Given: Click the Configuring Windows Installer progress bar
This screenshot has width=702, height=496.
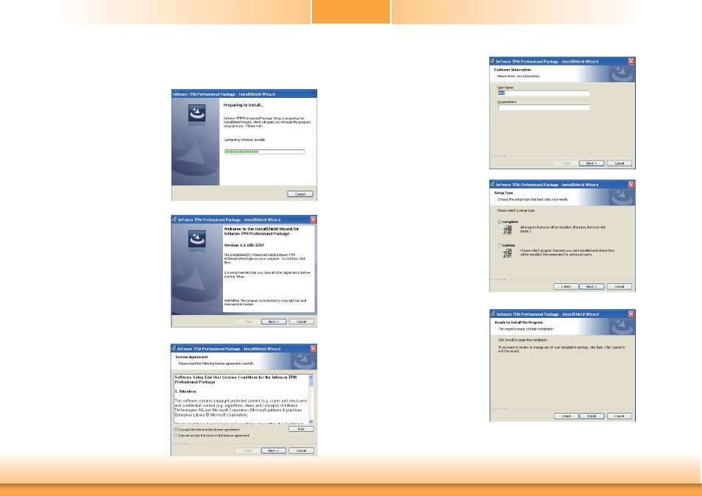Looking at the screenshot, I should (x=264, y=152).
